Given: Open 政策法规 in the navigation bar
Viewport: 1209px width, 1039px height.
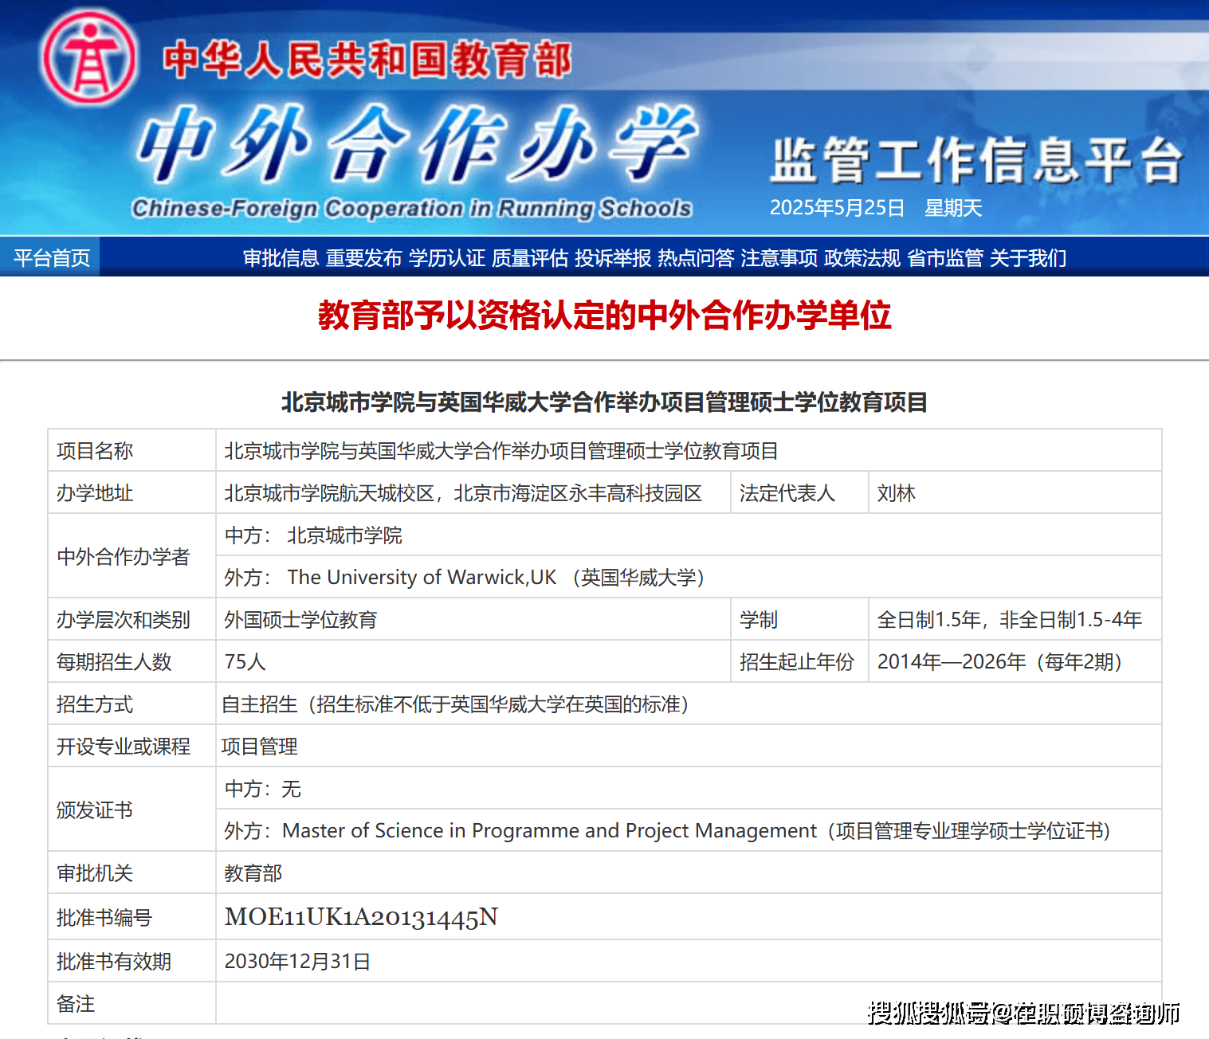Looking at the screenshot, I should pos(862,258).
